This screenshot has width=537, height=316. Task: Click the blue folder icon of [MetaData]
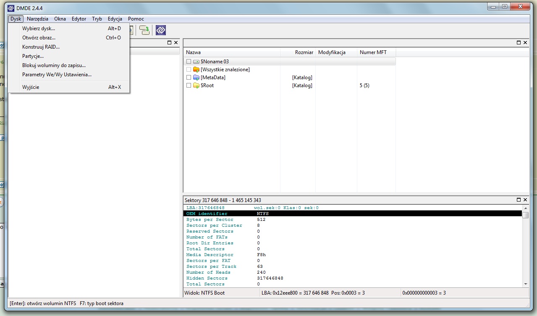click(x=196, y=78)
